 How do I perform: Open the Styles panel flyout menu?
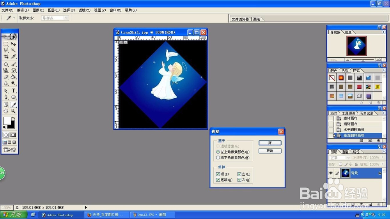383,71
